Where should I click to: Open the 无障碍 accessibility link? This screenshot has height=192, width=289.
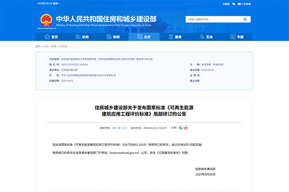(226, 3)
